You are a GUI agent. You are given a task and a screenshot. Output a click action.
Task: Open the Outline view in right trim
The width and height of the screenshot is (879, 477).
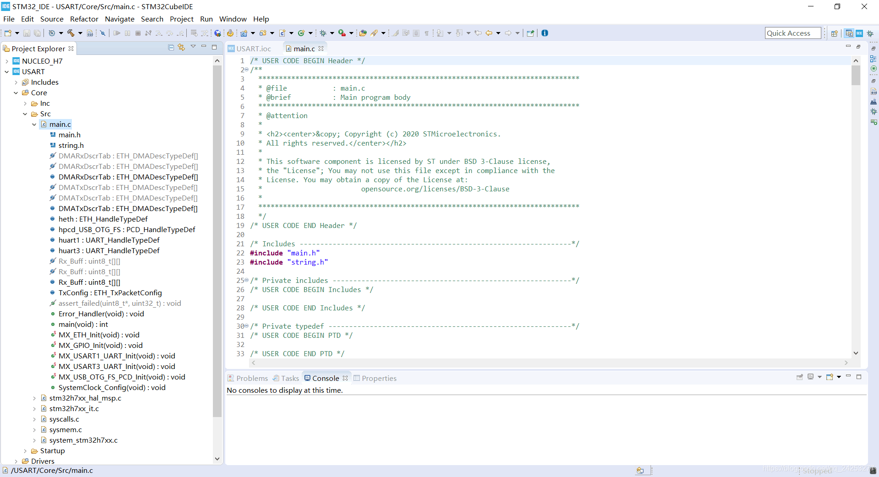(874, 59)
